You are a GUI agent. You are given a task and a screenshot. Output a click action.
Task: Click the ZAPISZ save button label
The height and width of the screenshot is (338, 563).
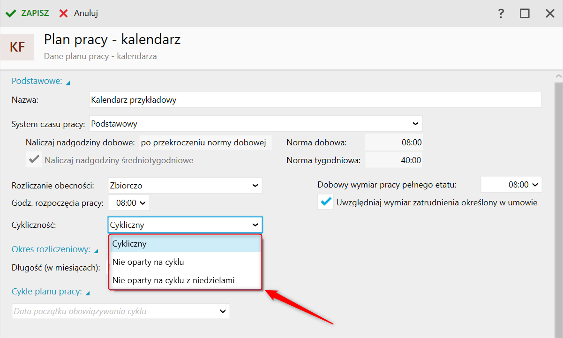pyautogui.click(x=35, y=13)
